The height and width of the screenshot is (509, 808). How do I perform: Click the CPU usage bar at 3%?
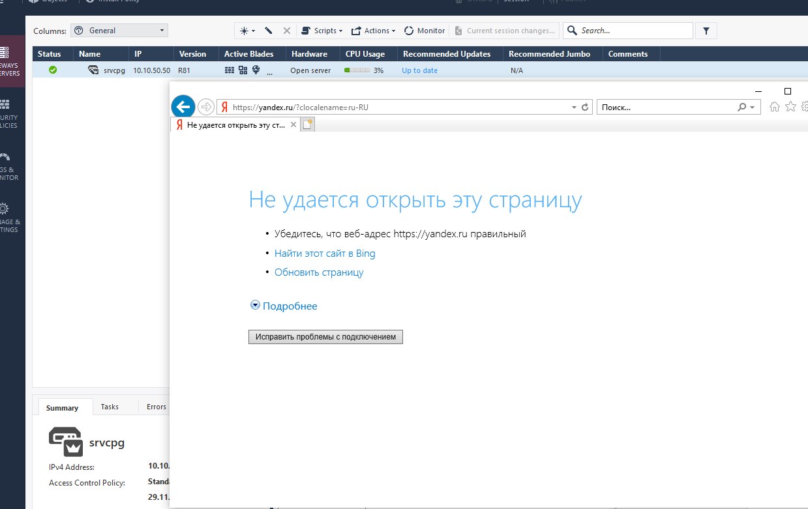[x=356, y=70]
